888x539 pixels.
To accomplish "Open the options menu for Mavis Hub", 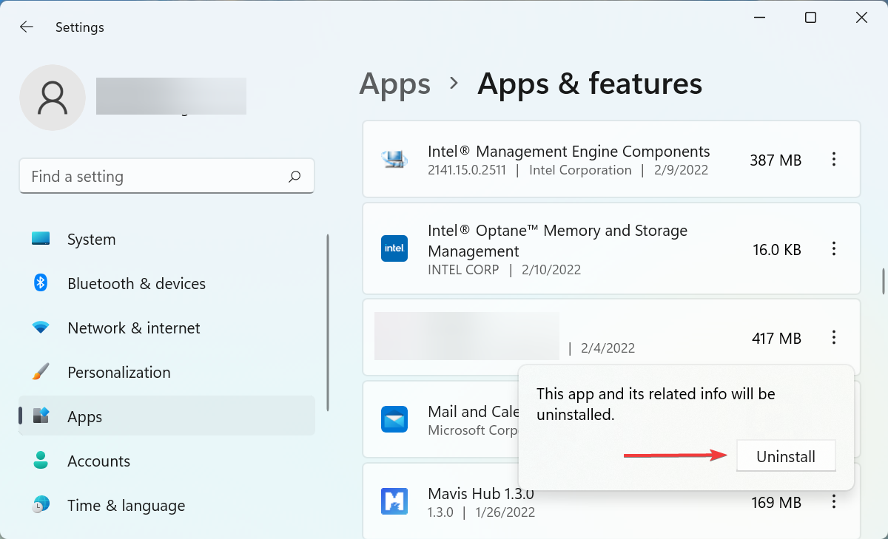I will (834, 501).
